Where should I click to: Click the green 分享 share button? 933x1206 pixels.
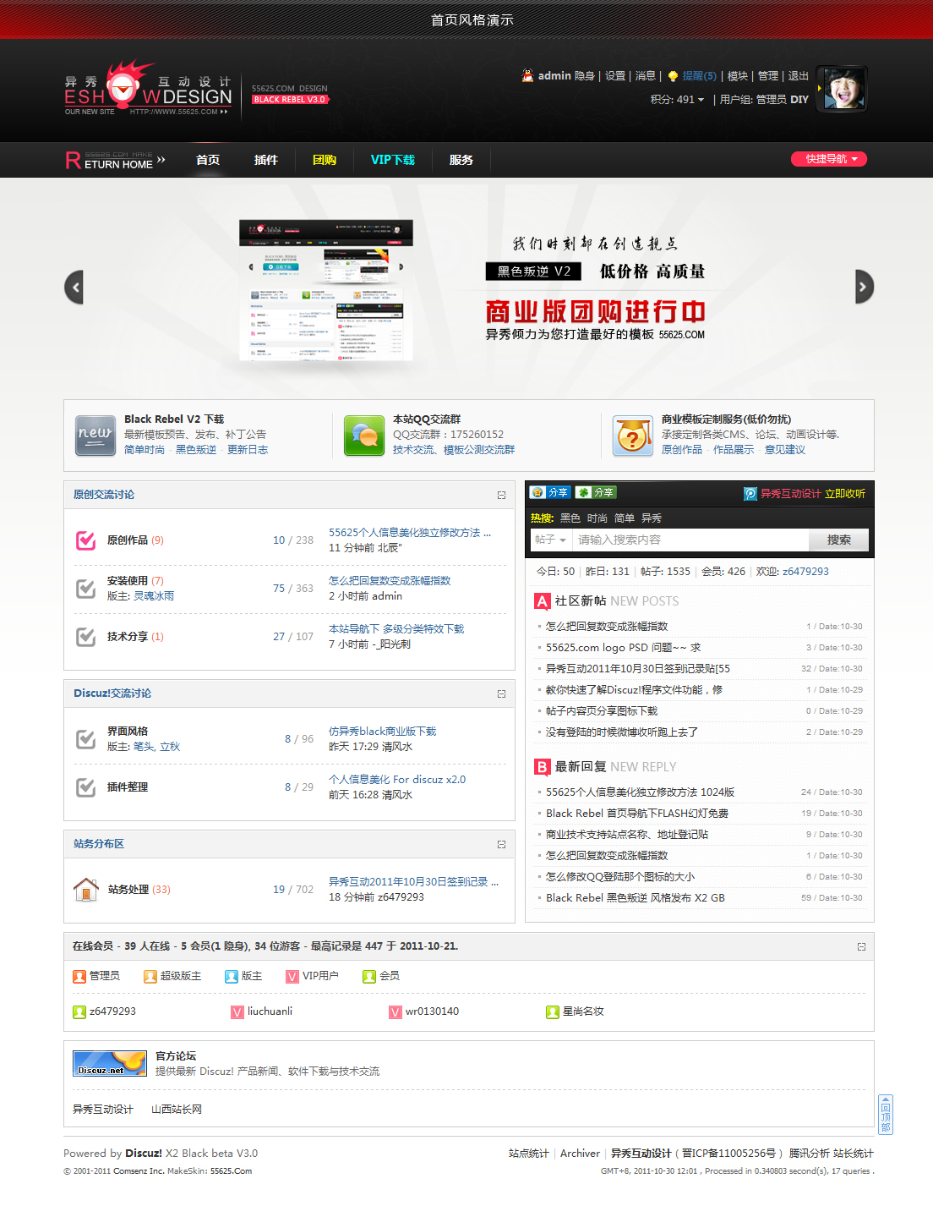[596, 492]
